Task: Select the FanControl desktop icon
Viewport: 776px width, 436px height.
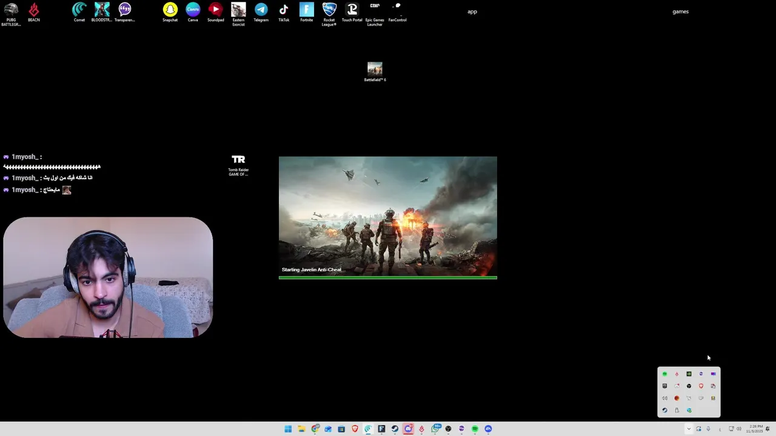Action: point(397,13)
